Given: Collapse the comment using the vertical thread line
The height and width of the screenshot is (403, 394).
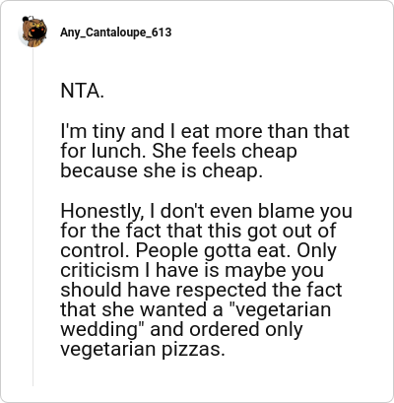Looking at the screenshot, I should tap(33, 217).
